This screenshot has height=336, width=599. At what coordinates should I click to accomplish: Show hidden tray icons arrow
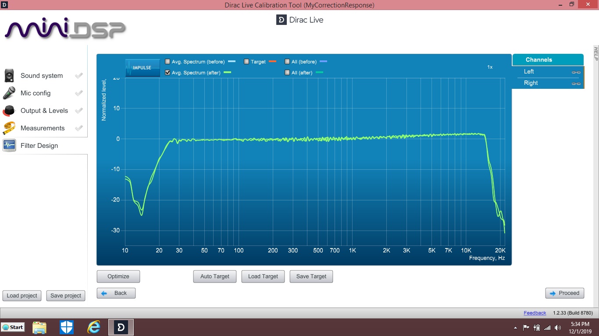click(515, 328)
